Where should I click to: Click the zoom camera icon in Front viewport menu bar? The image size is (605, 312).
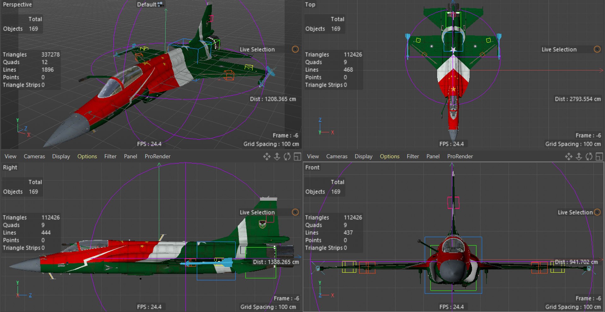(x=579, y=156)
